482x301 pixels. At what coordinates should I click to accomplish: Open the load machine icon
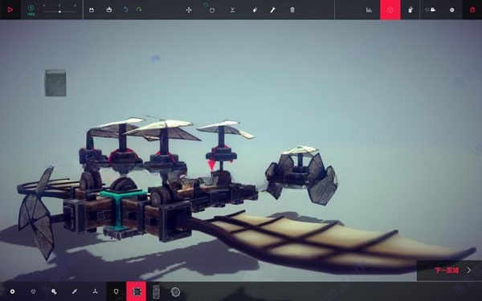pos(108,10)
